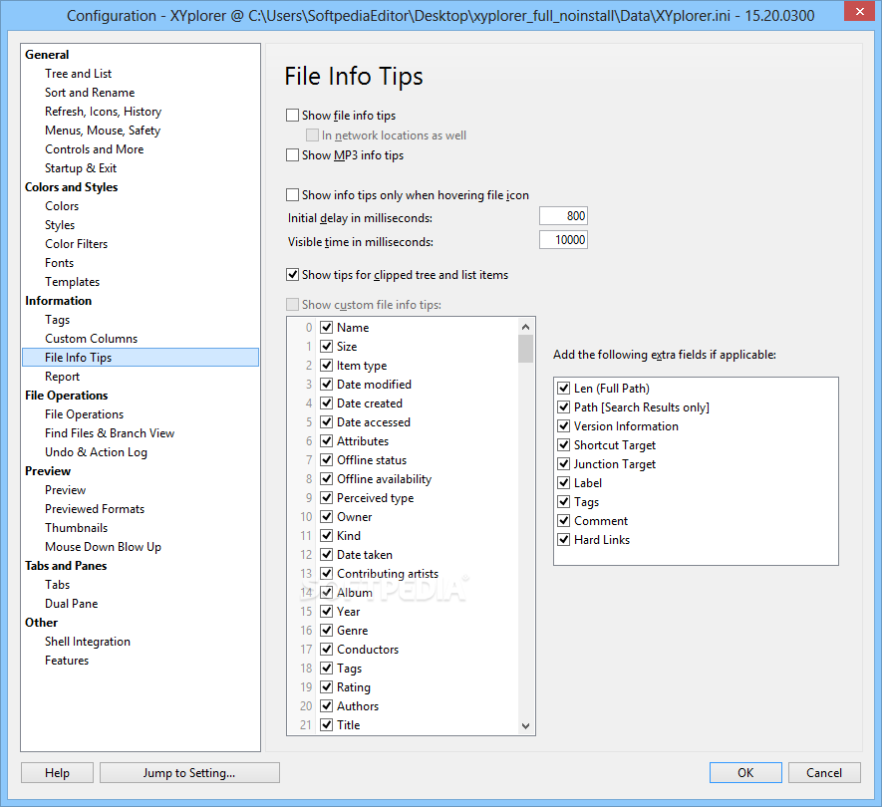Uncheck the Len (Full Path) extra field
The width and height of the screenshot is (882, 807).
click(x=564, y=388)
